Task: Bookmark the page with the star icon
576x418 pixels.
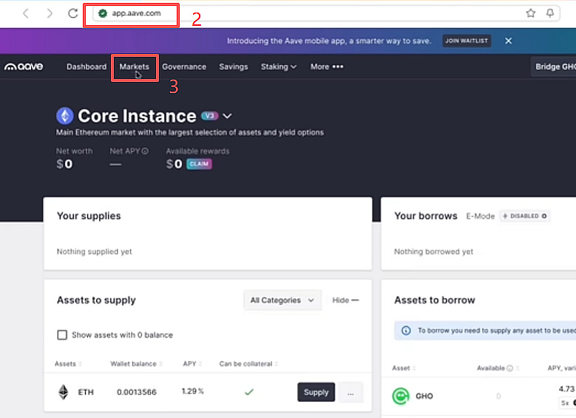Action: pyautogui.click(x=530, y=13)
